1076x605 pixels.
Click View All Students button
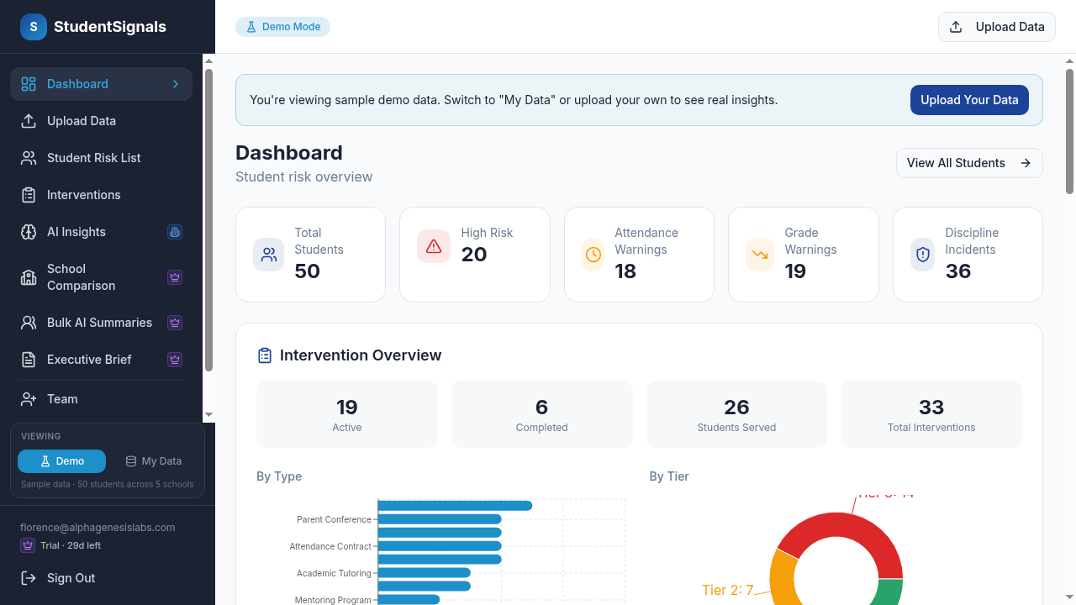[x=969, y=163]
